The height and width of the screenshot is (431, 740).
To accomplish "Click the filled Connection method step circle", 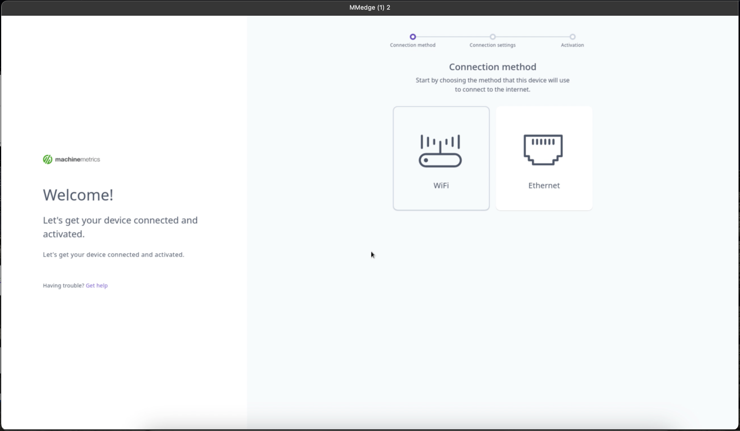I will [413, 36].
